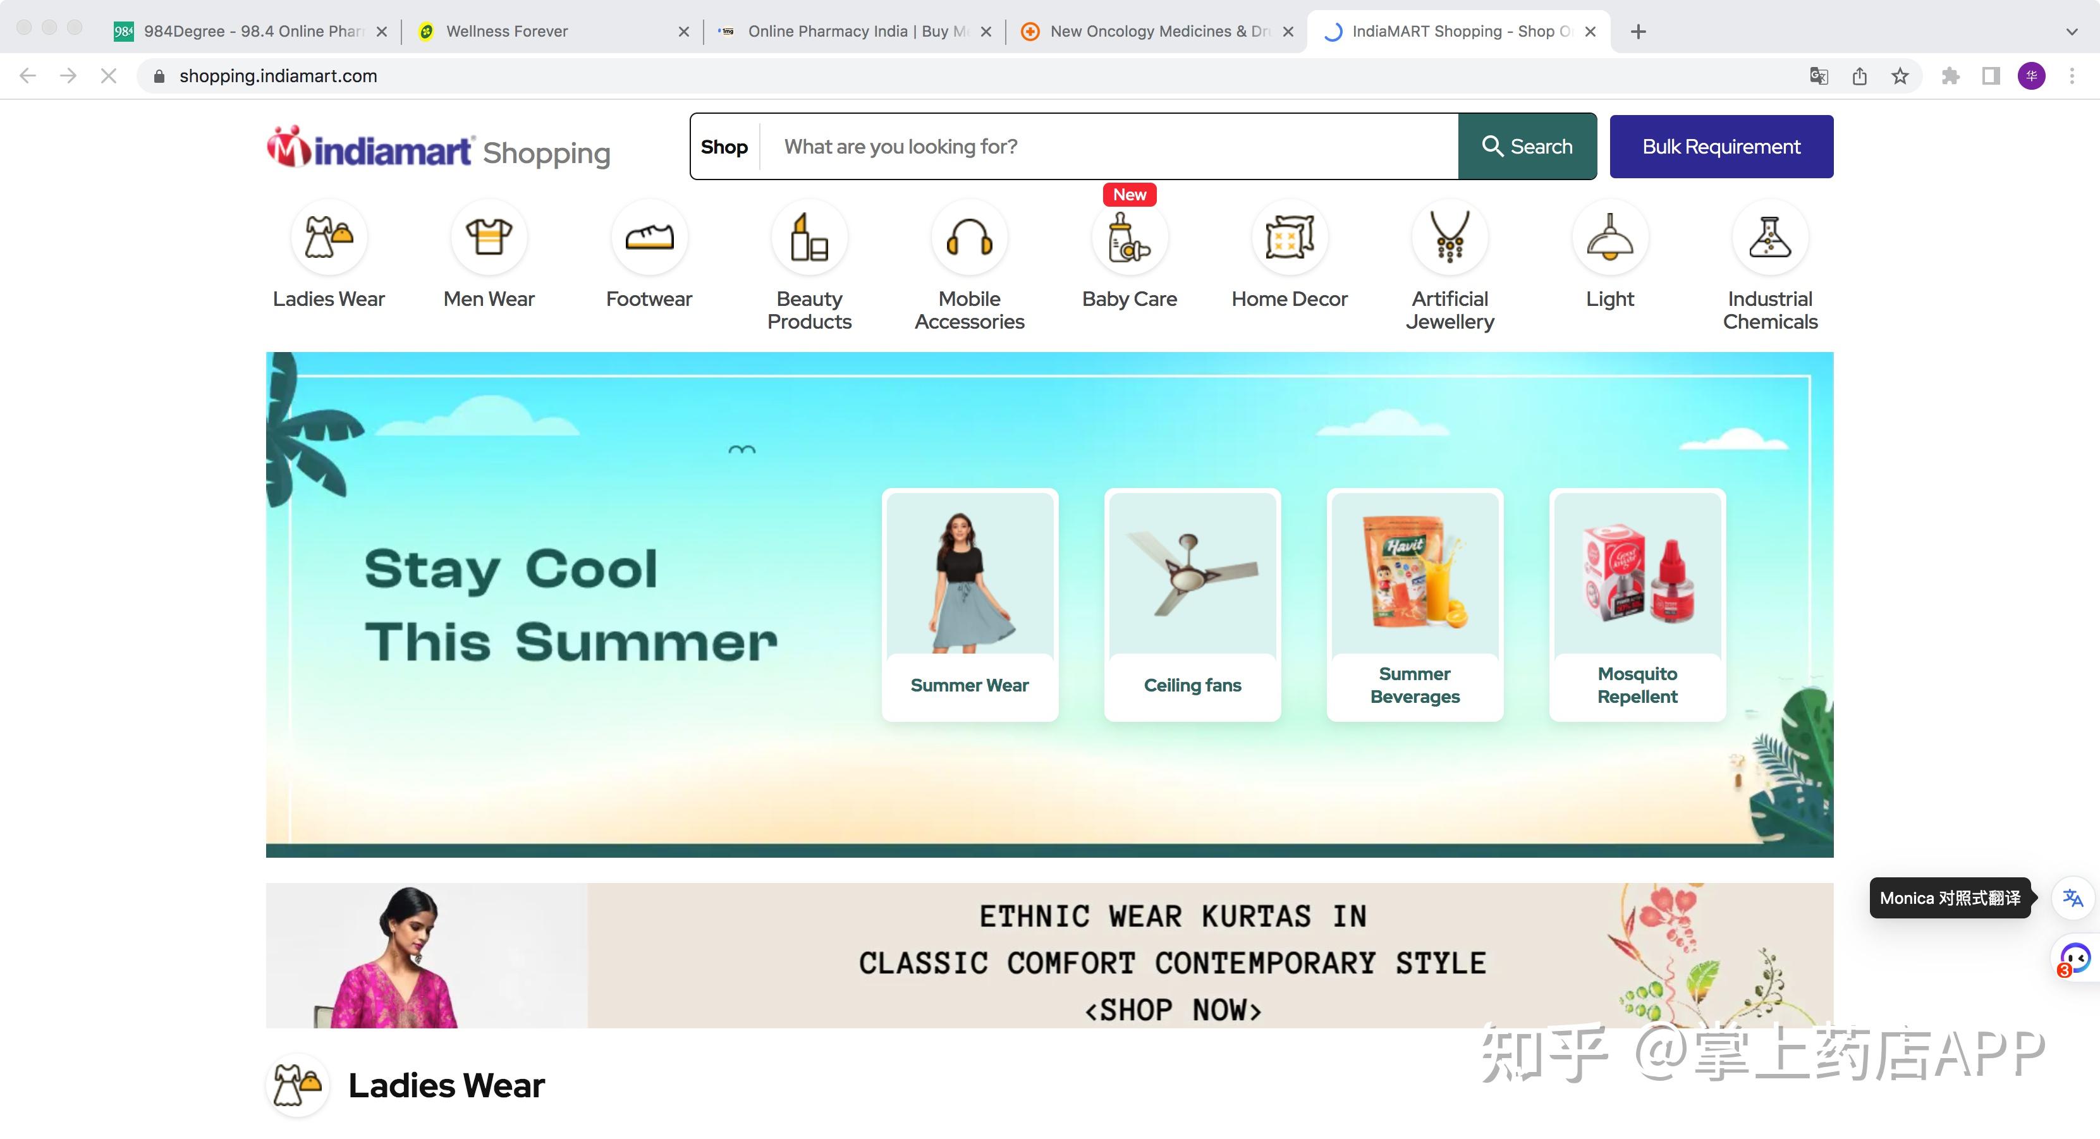The width and height of the screenshot is (2100, 1139).
Task: View site info via the lock icon
Action: (x=160, y=76)
